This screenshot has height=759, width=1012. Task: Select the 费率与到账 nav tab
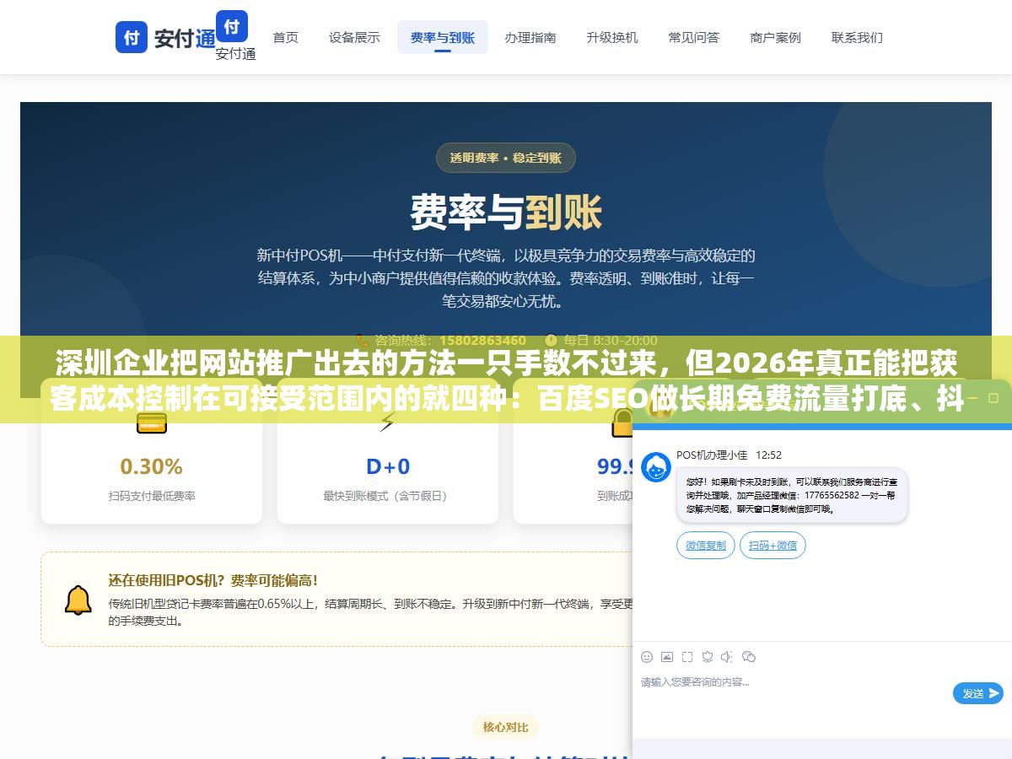(443, 37)
